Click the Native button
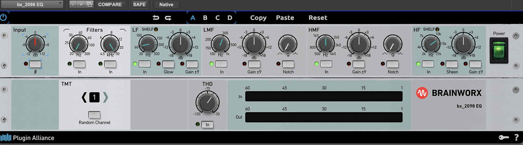 coord(166,4)
